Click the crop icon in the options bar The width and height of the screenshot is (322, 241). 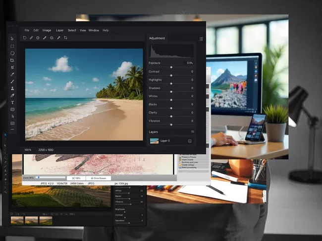(65, 38)
